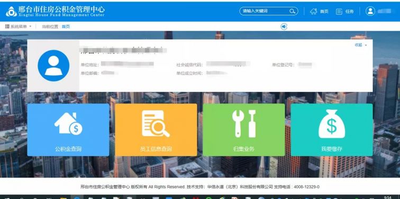400x199 pixels.
Task: Go to 首页 via the house icon
Action: (314, 11)
